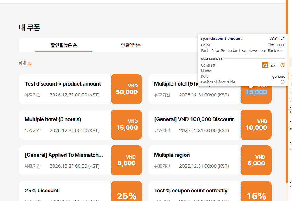Click the orange vertical scrollbar
This screenshot has width=292, height=201.
tap(287, 89)
